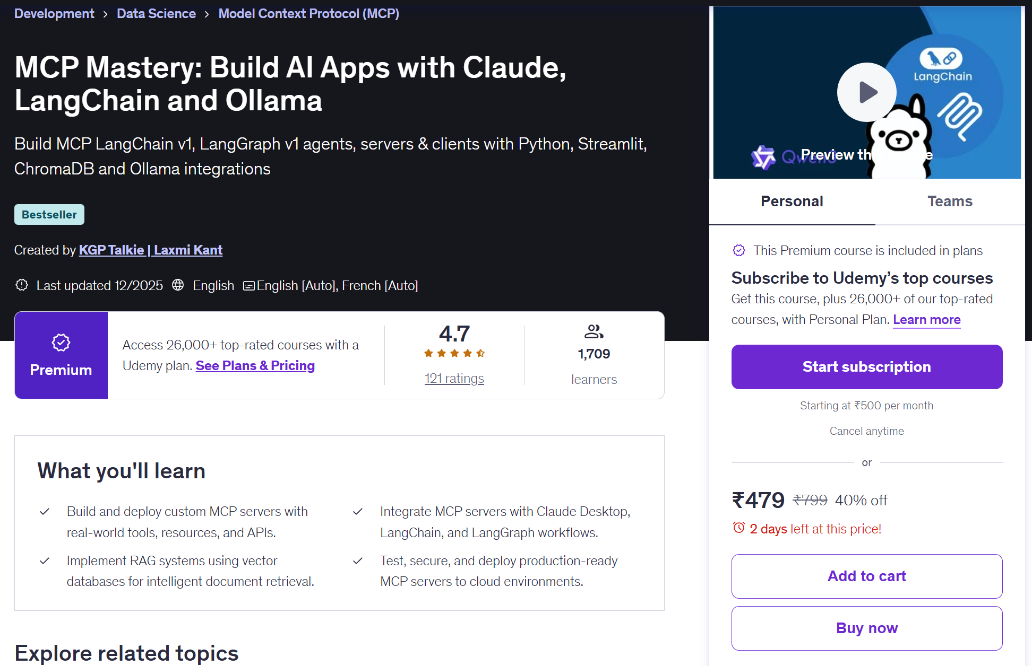Image resolution: width=1032 pixels, height=666 pixels.
Task: Click the last updated badge icon
Action: point(22,285)
